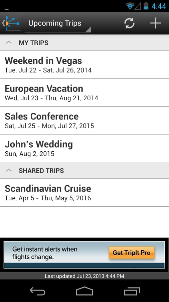
Task: Open the John's Wedding trip
Action: [x=84, y=148]
